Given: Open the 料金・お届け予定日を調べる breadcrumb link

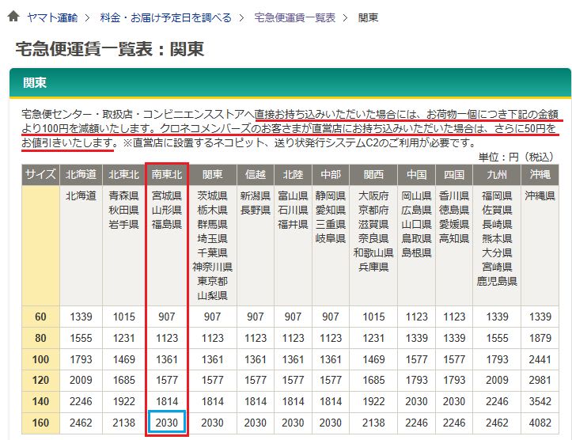Looking at the screenshot, I should pyautogui.click(x=166, y=17).
